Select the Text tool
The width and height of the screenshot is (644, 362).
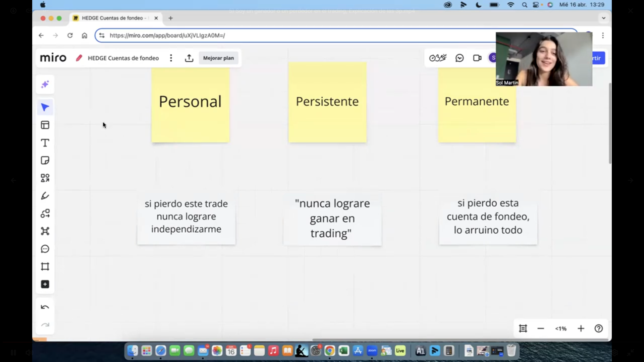[45, 143]
